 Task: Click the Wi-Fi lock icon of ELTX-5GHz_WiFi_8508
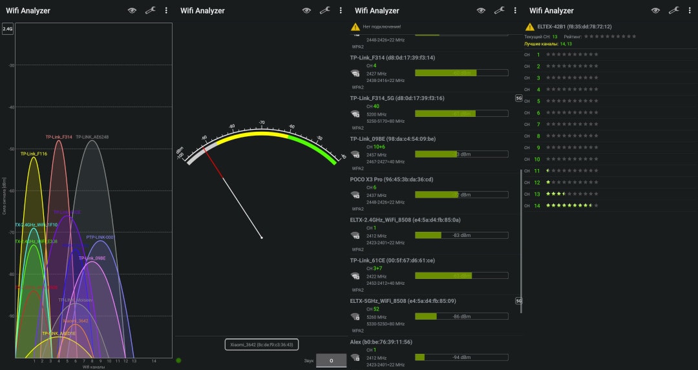[355, 316]
